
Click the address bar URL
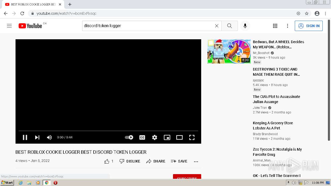point(66,13)
